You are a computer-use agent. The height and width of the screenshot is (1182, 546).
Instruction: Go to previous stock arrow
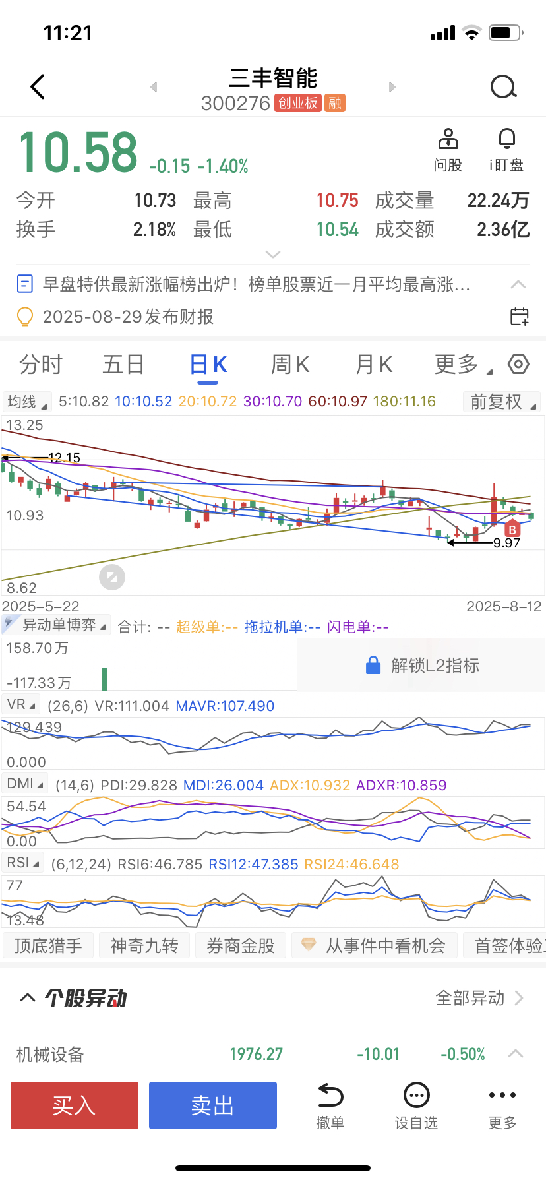(x=154, y=87)
